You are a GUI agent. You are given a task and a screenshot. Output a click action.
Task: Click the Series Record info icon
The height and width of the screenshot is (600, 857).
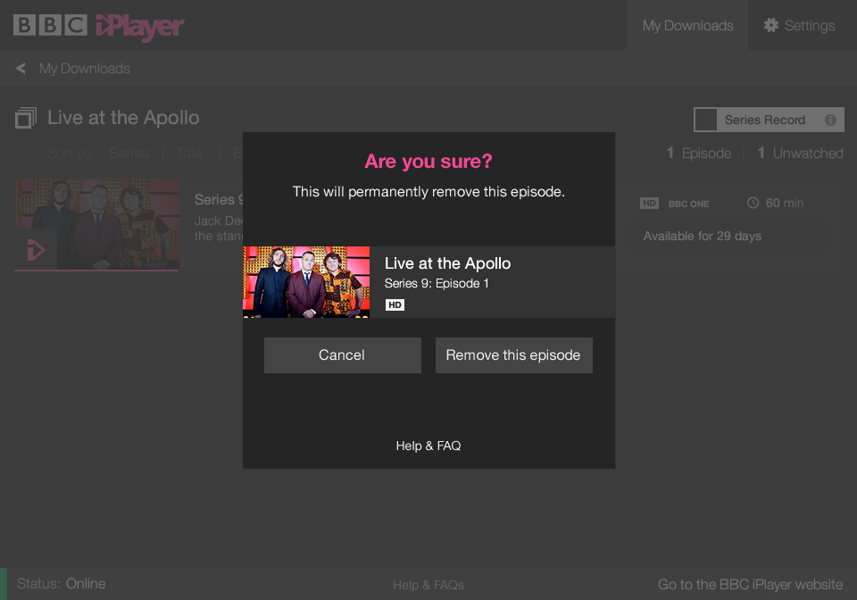830,121
